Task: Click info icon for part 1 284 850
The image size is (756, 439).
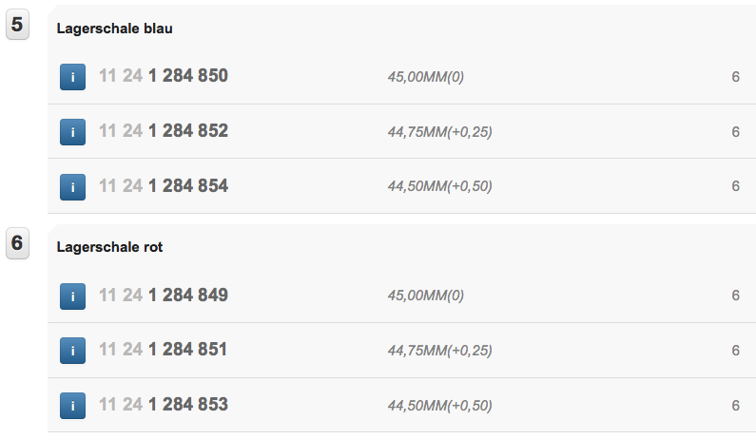Action: [x=72, y=77]
